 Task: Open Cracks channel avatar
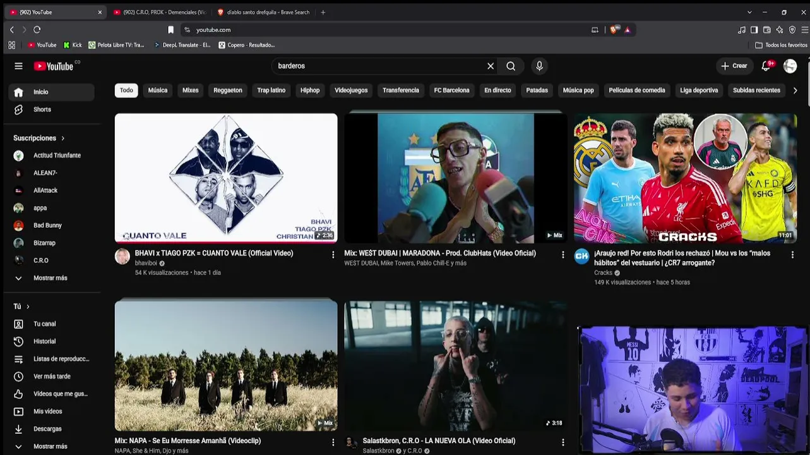point(581,256)
